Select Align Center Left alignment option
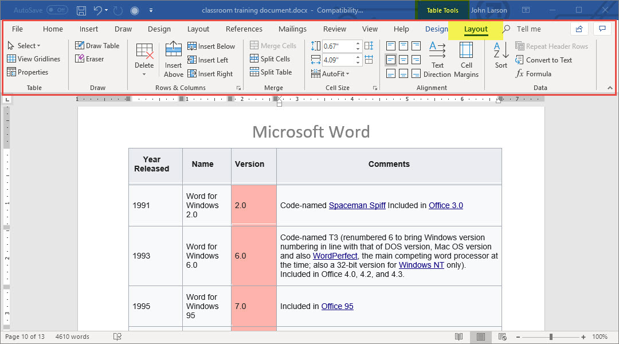This screenshot has height=344, width=619. click(390, 60)
